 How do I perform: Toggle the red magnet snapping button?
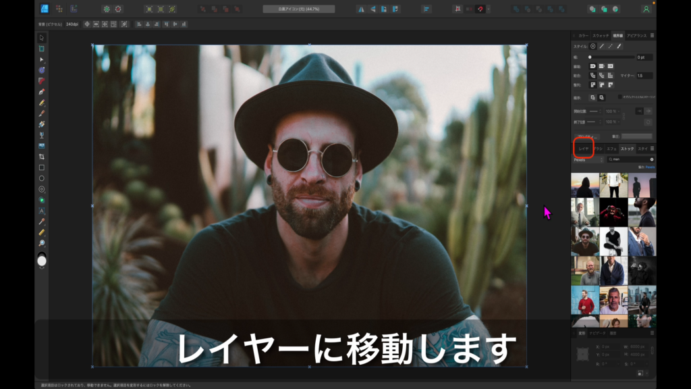coord(480,9)
